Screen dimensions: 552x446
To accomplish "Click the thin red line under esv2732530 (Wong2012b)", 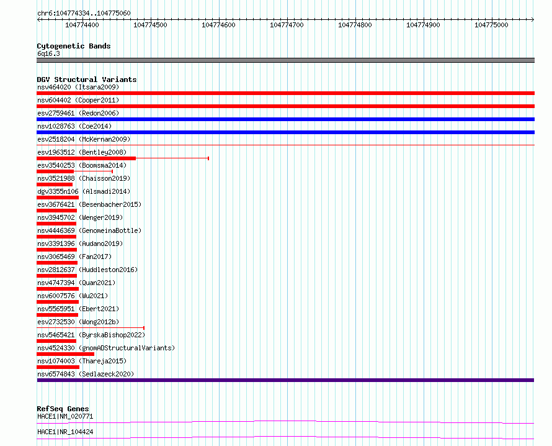I will coord(91,328).
